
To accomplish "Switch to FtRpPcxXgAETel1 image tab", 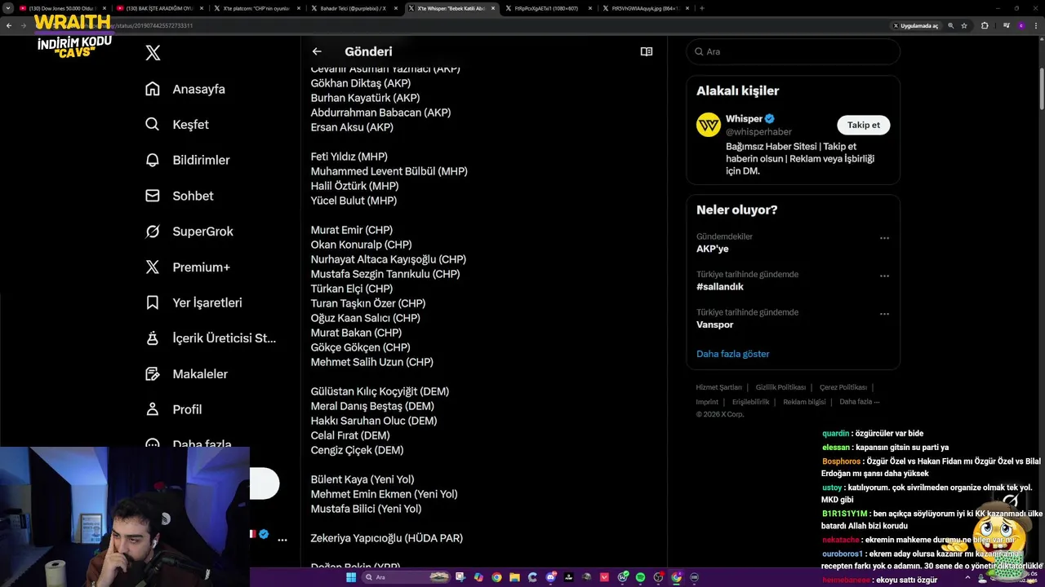I will point(547,8).
